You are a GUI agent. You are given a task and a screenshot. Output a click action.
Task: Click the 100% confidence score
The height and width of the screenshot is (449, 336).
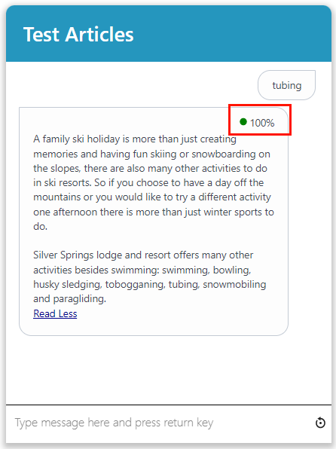pyautogui.click(x=262, y=123)
